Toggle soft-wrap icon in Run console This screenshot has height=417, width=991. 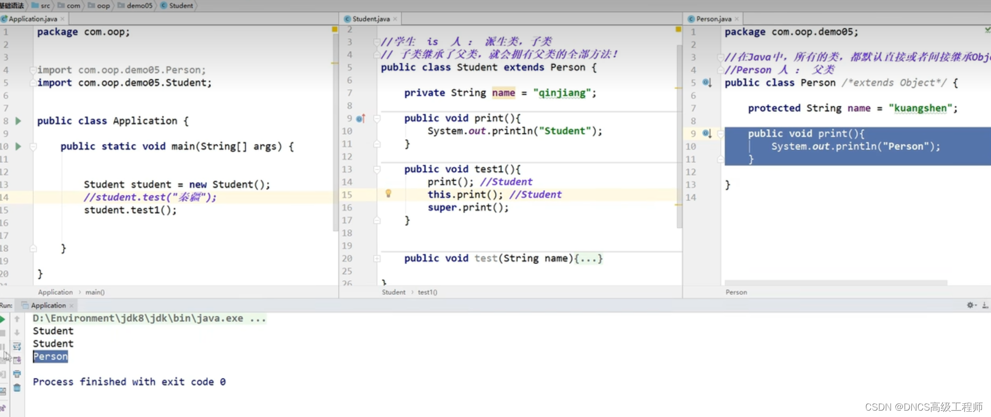(17, 346)
